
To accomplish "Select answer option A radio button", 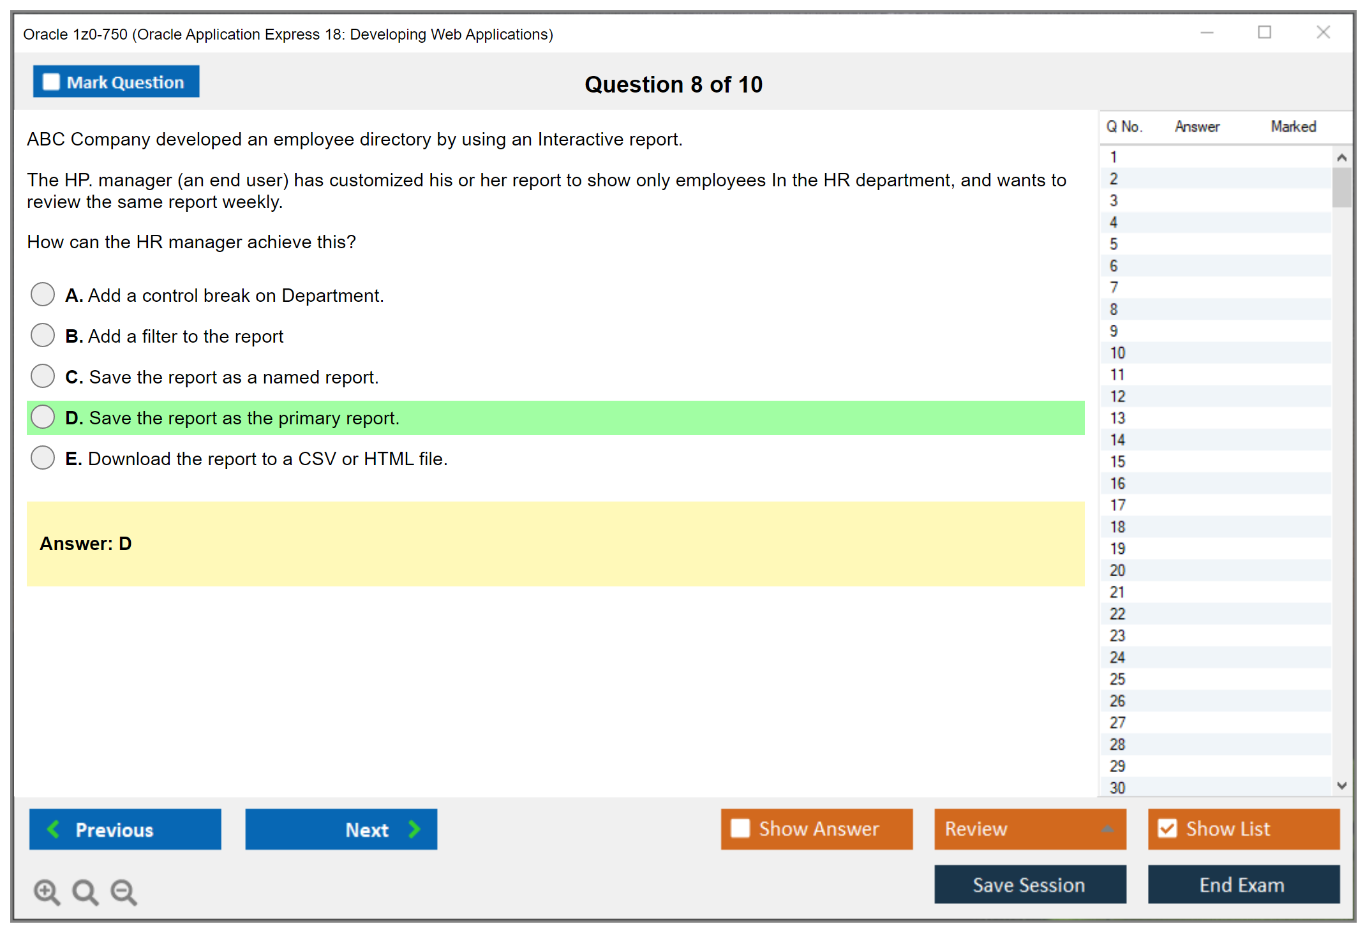I will 42,294.
